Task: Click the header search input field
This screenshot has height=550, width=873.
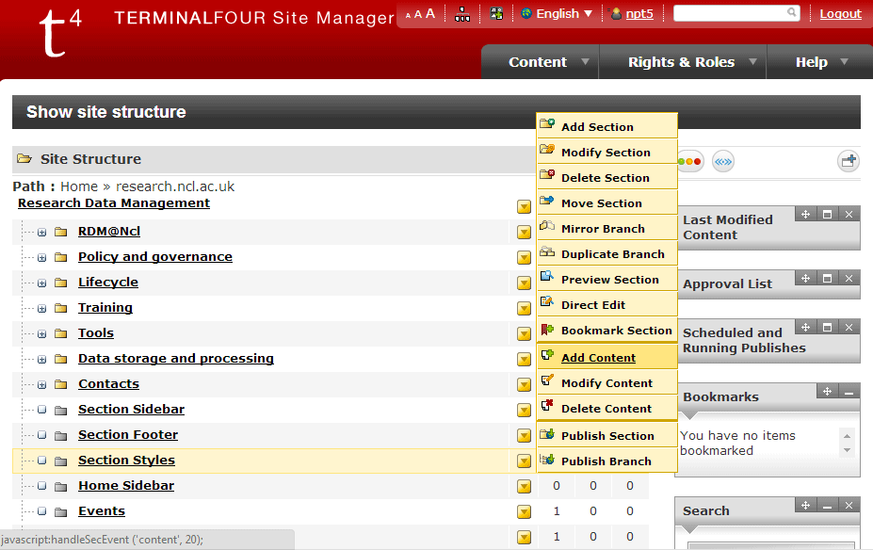Action: (730, 13)
